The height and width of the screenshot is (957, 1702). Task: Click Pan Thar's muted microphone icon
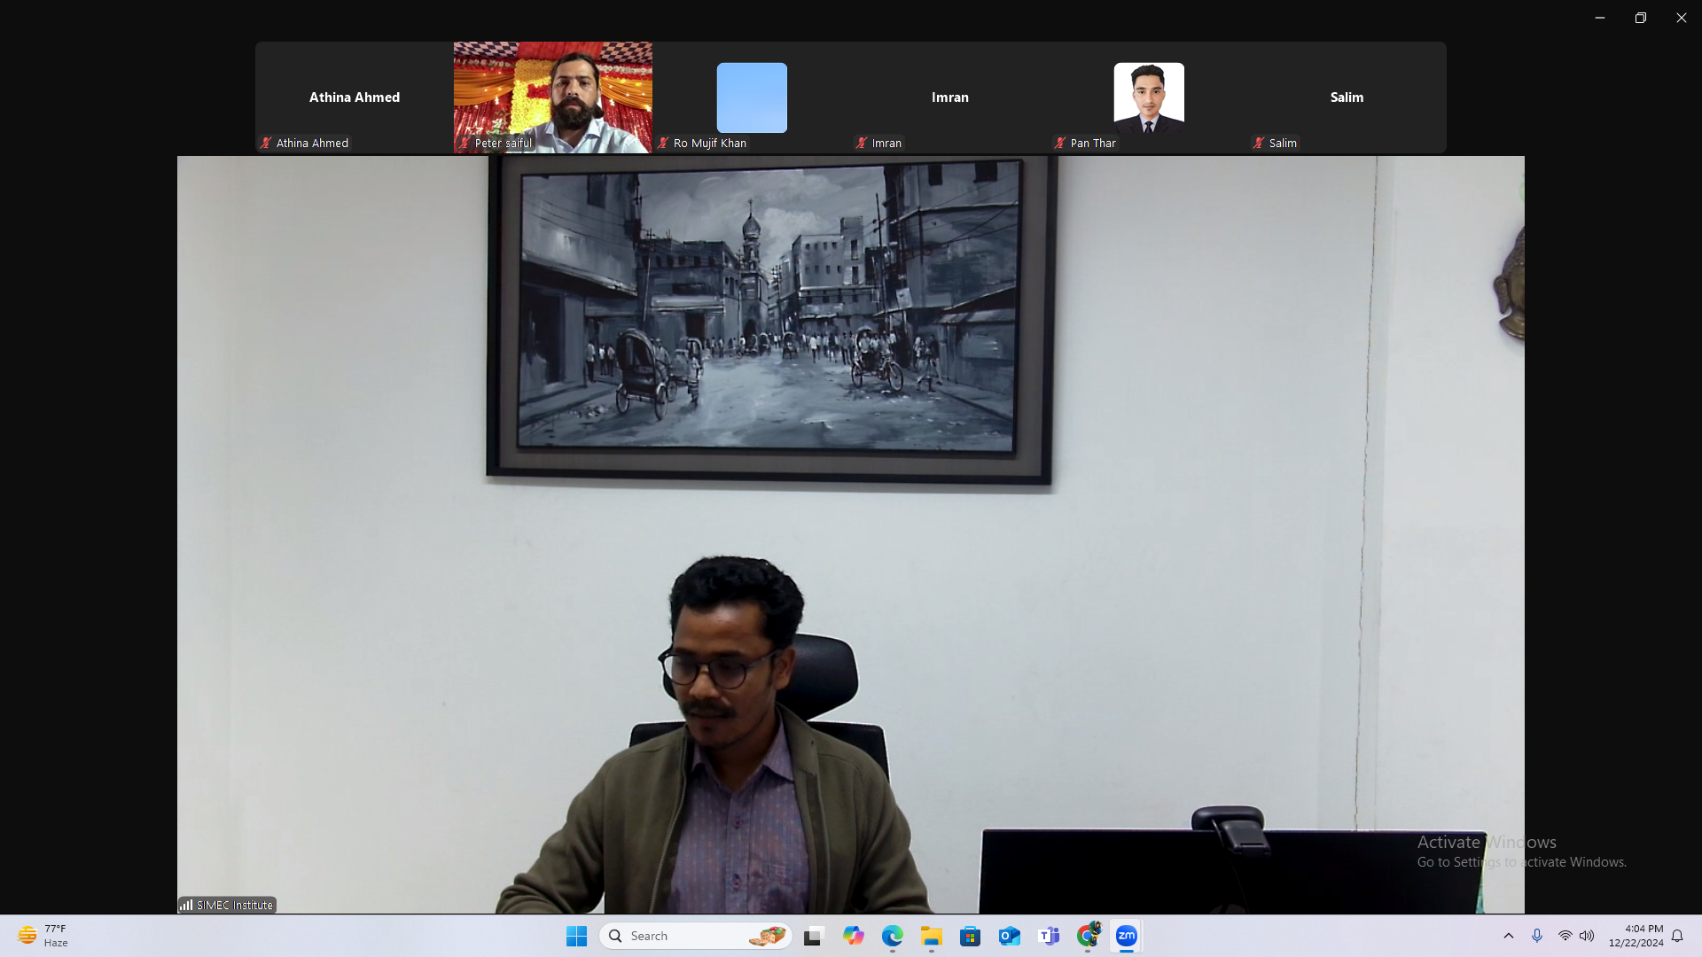tap(1059, 143)
